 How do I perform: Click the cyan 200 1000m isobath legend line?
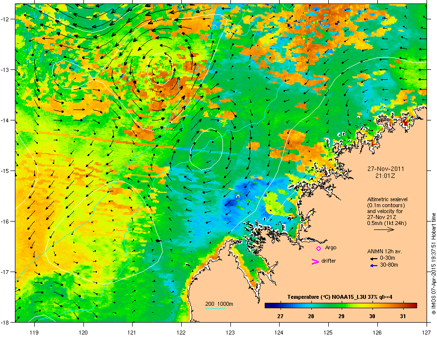pos(215,309)
